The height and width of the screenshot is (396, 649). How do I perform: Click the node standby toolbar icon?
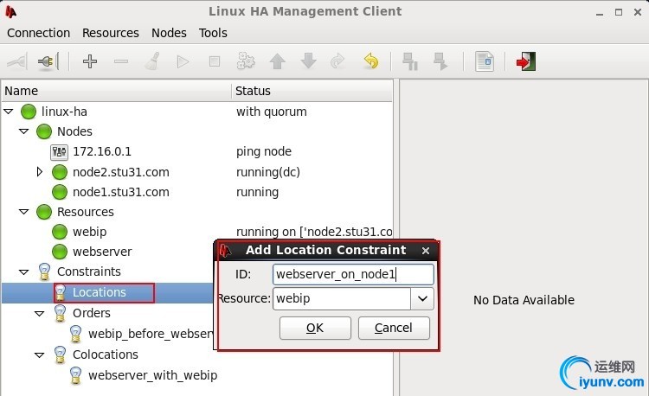pyautogui.click(x=410, y=61)
